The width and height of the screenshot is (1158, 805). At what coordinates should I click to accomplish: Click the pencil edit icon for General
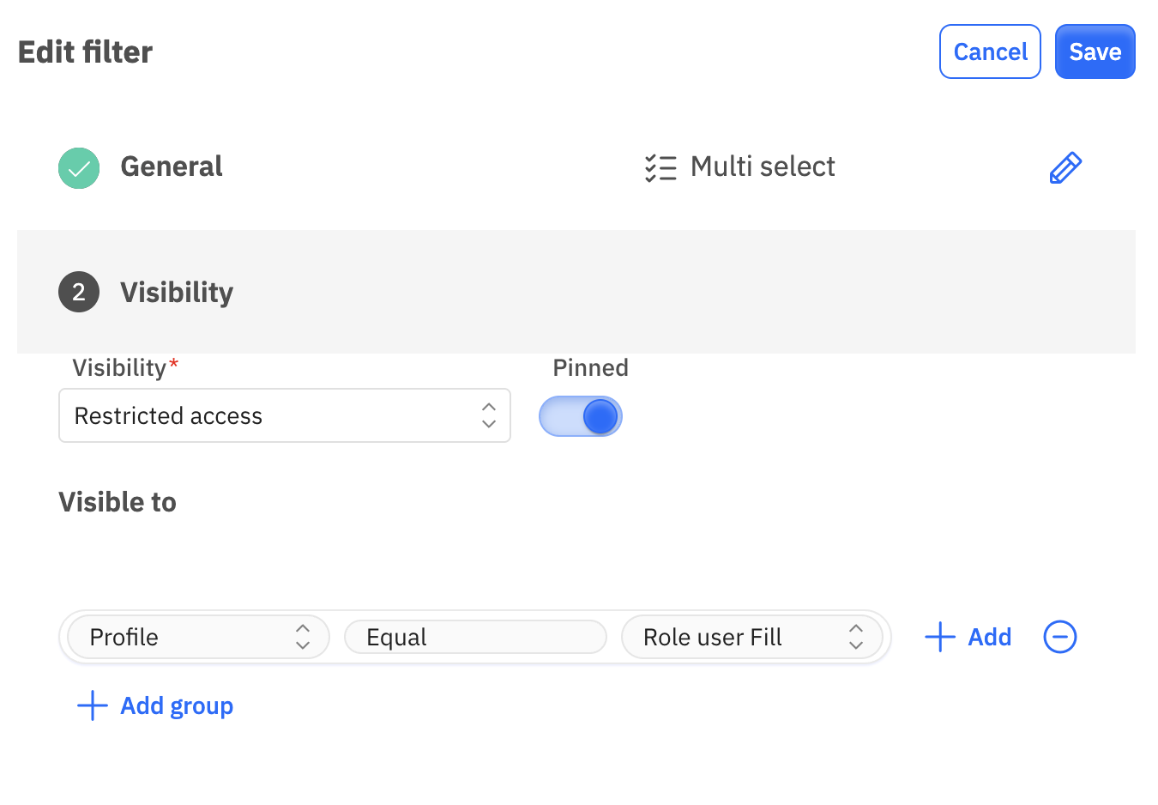(1065, 168)
